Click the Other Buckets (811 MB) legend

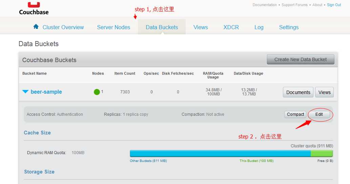(x=148, y=161)
